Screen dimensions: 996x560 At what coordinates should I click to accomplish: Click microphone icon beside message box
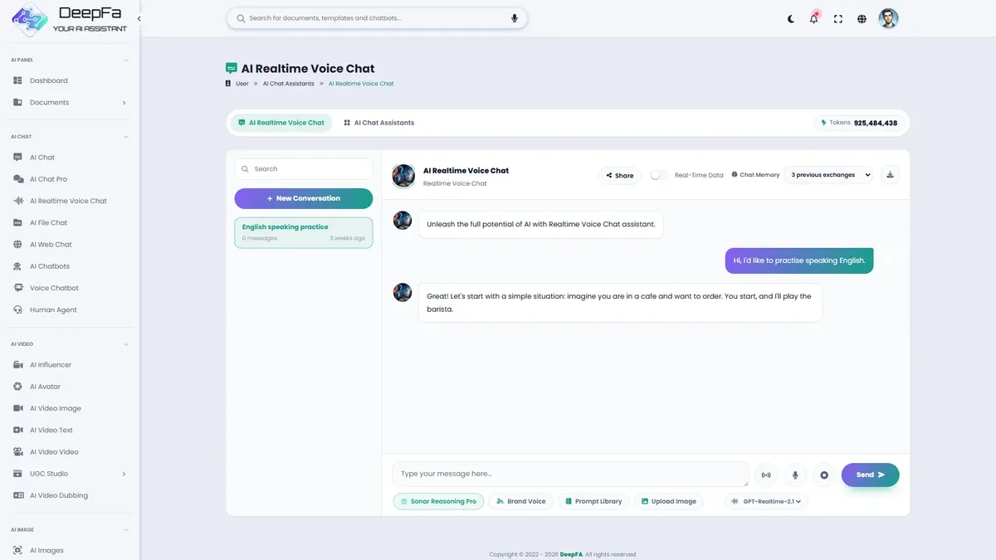pos(795,475)
